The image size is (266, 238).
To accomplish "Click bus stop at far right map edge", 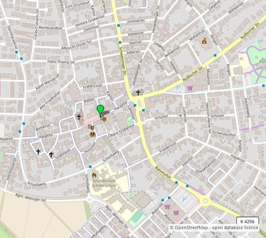I will tap(263, 86).
